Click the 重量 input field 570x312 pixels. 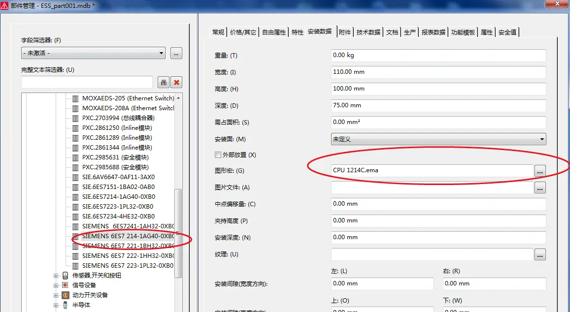coord(438,55)
